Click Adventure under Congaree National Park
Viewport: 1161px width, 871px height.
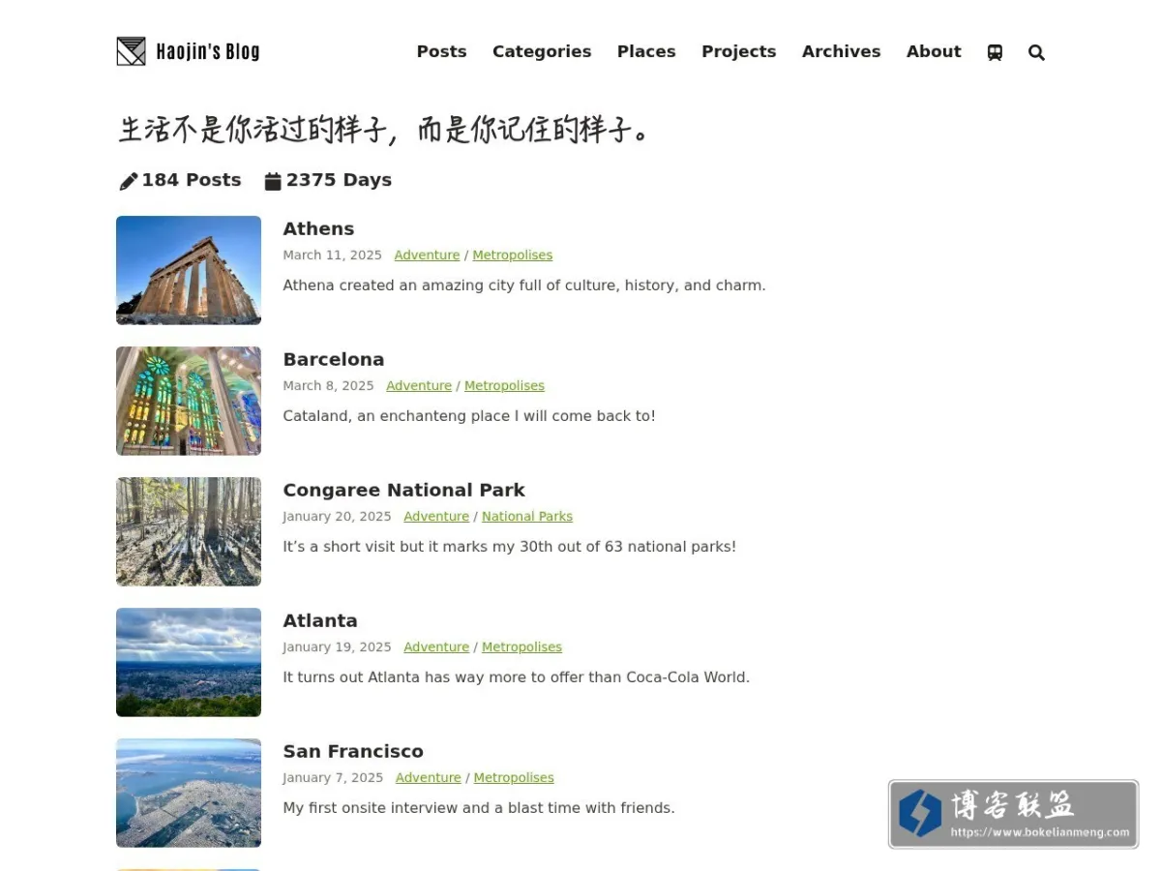tap(436, 517)
